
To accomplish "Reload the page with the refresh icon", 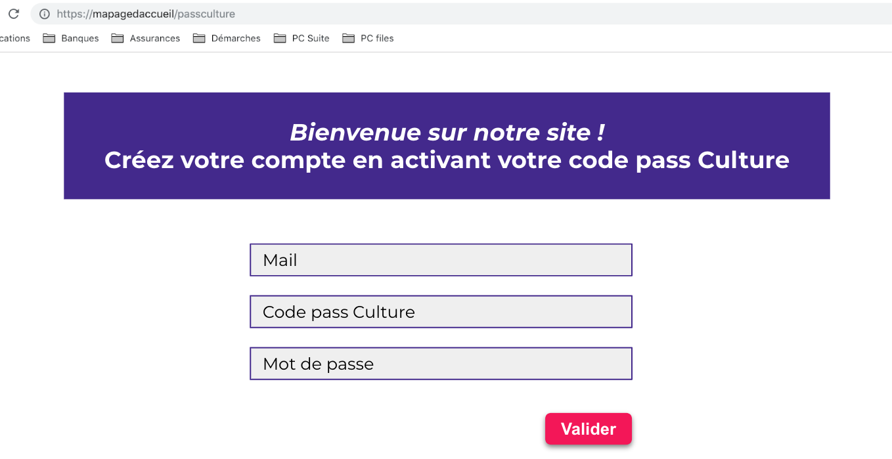I will point(13,14).
